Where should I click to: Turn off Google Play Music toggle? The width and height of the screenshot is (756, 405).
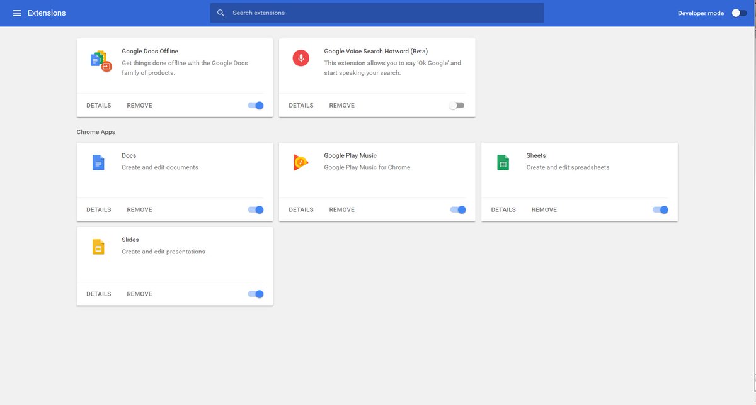pos(458,210)
